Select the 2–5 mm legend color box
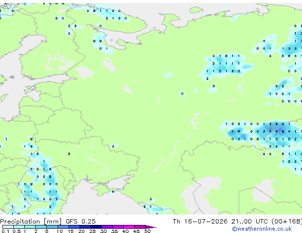The height and width of the screenshot is (233, 302). [x=41, y=227]
